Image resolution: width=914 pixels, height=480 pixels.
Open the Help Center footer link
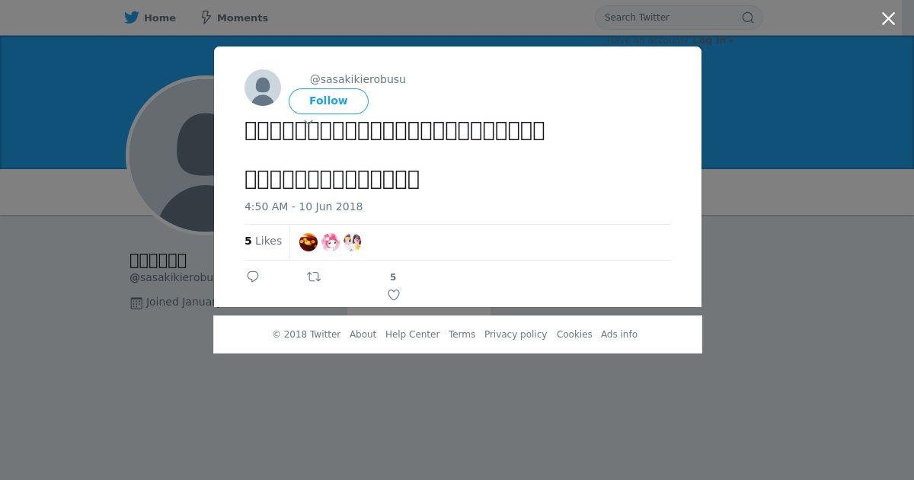coord(412,334)
